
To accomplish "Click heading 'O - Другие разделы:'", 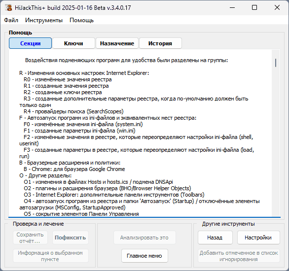I will 45,175.
